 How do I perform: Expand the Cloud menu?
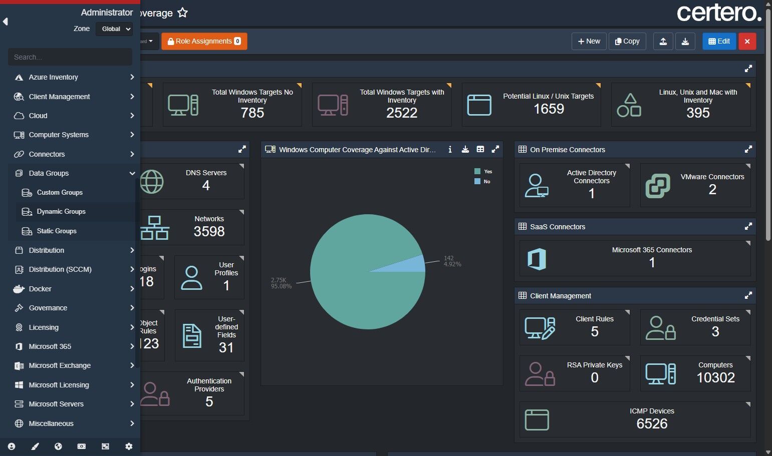74,116
